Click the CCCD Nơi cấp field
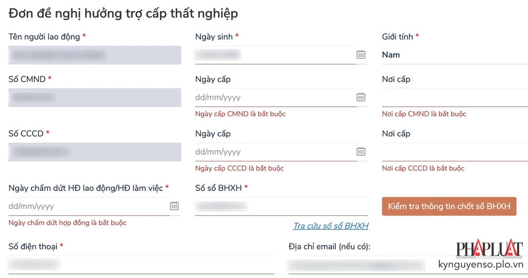 (454, 152)
